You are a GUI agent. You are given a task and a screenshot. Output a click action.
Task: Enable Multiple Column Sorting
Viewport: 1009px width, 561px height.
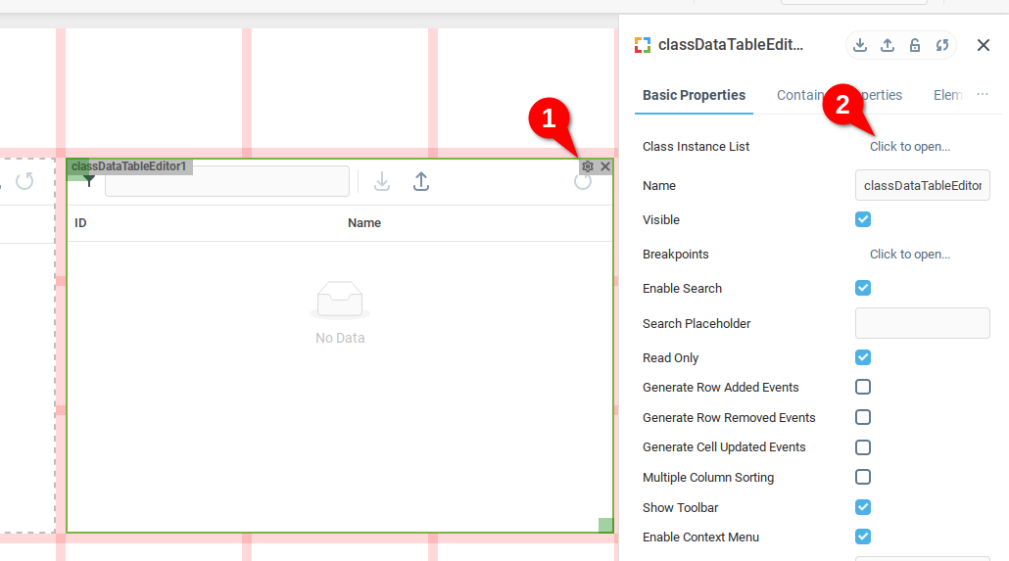pos(863,477)
